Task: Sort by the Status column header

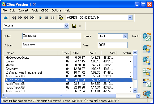Action: pyautogui.click(x=125, y=53)
